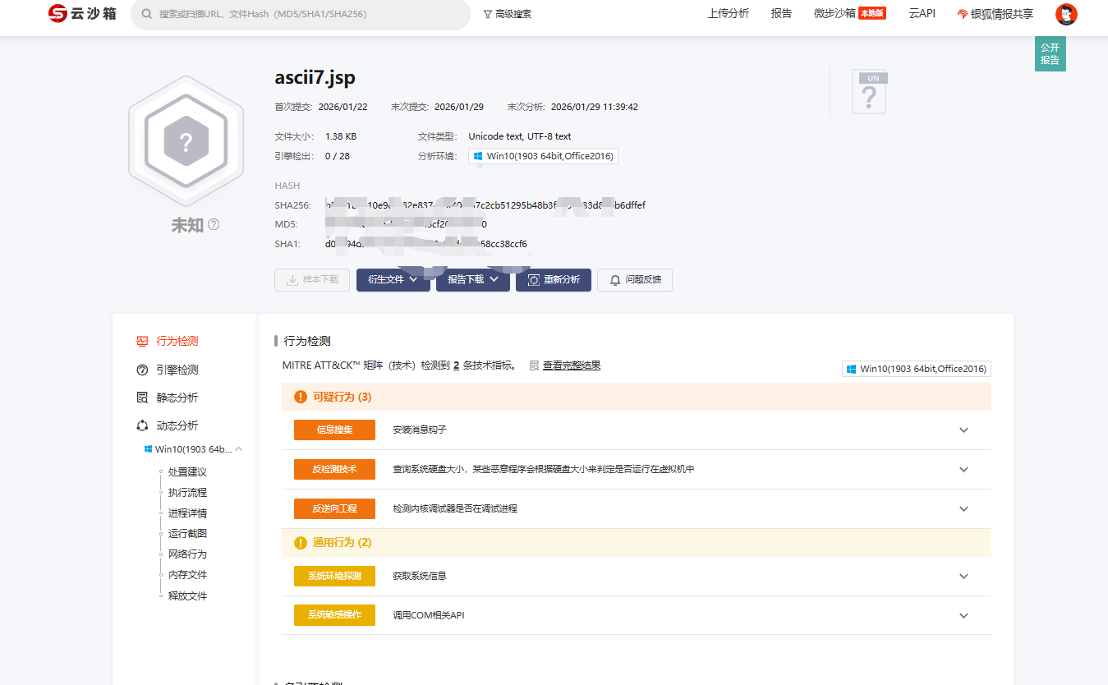Expand the 反检测技术 behavior row
Viewport: 1108px width, 685px height.
pos(963,470)
